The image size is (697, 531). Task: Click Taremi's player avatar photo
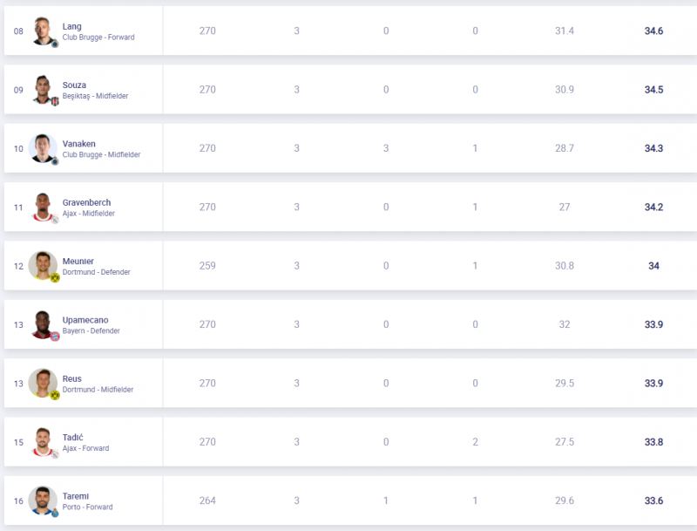point(44,500)
